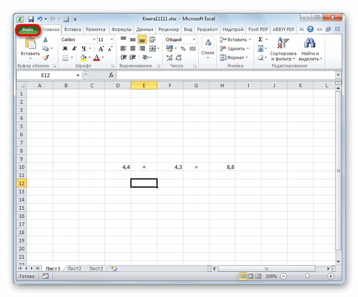Image resolution: width=358 pixels, height=297 pixels.
Task: Toggle bold Ж formatting
Action: point(65,49)
